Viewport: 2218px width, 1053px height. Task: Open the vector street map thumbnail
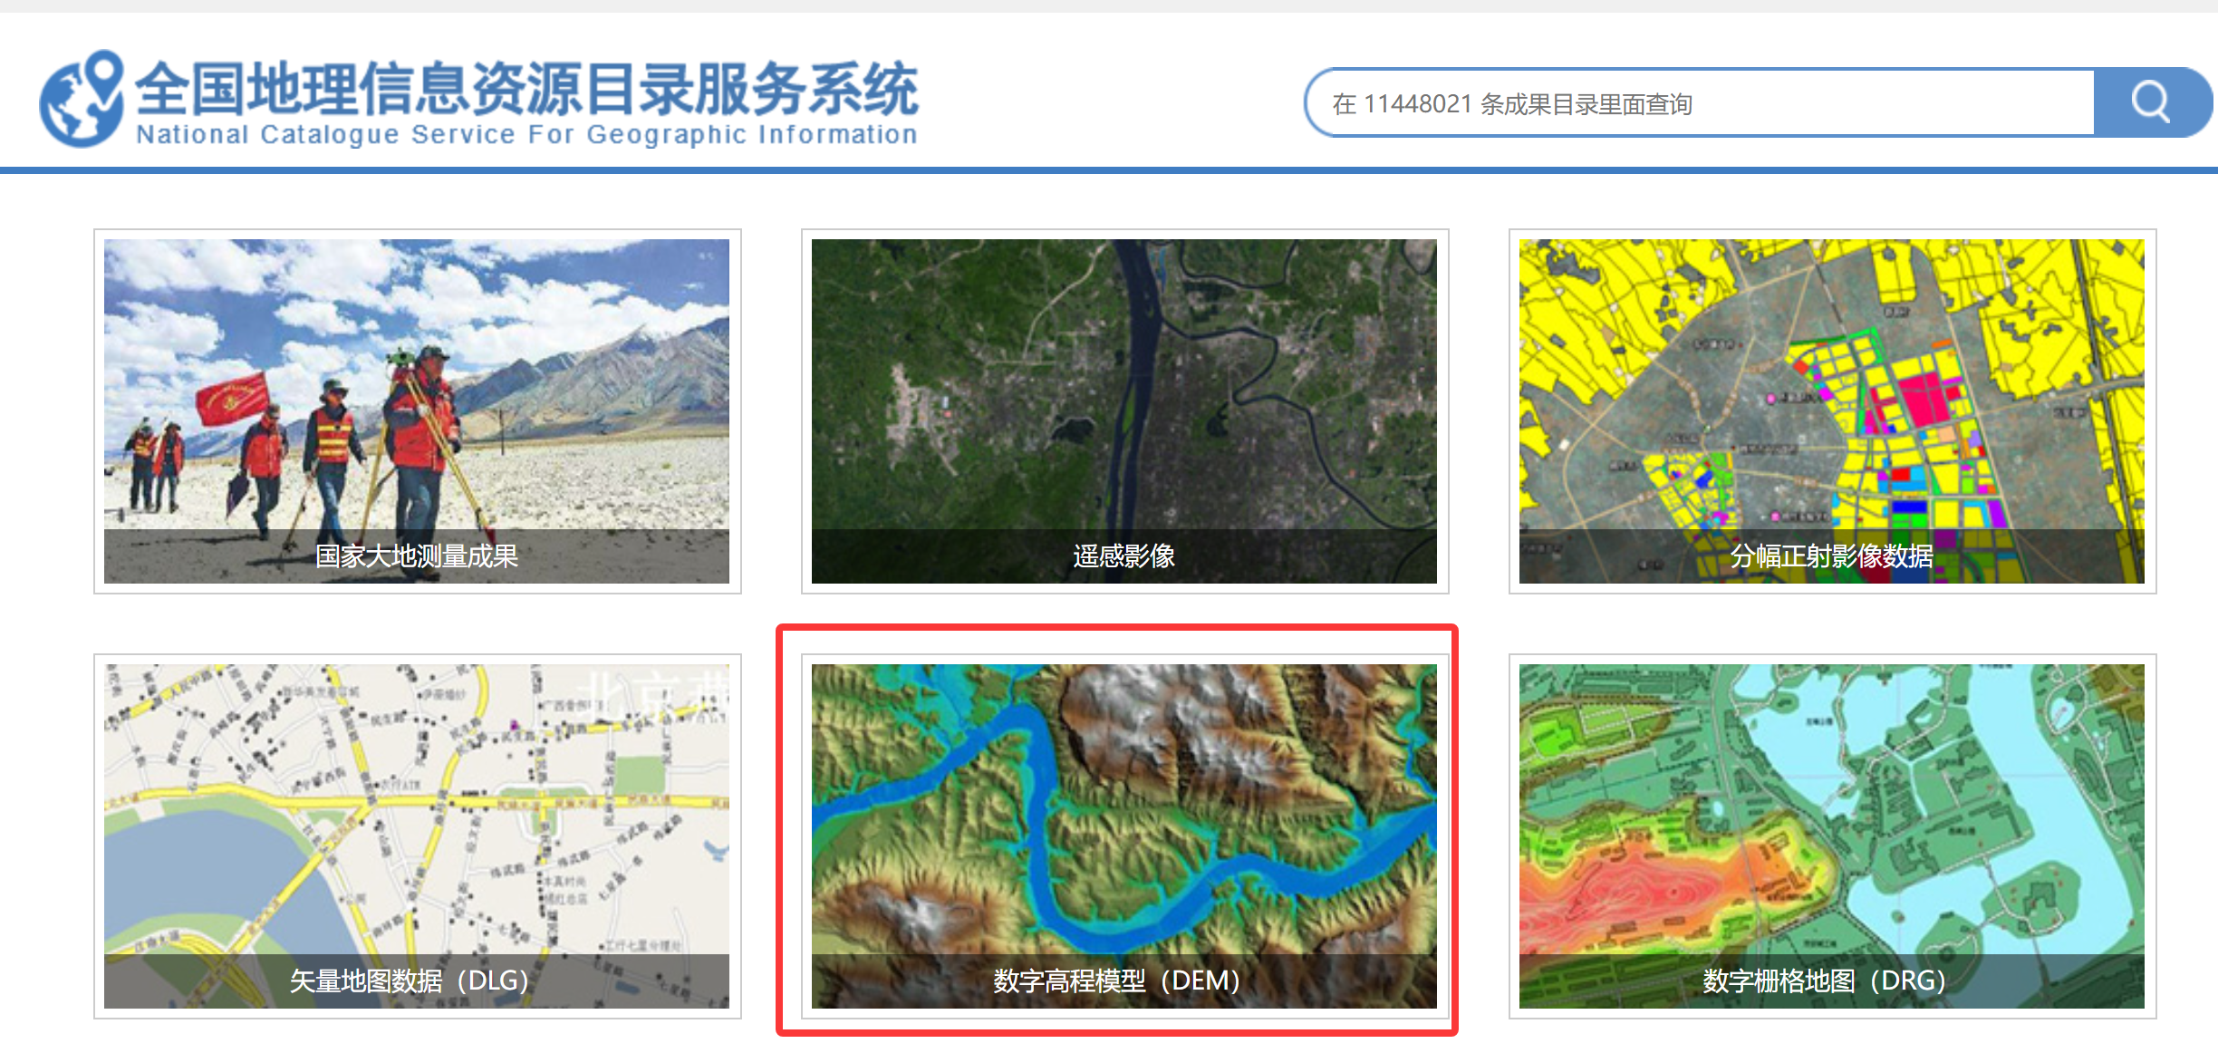pos(417,807)
